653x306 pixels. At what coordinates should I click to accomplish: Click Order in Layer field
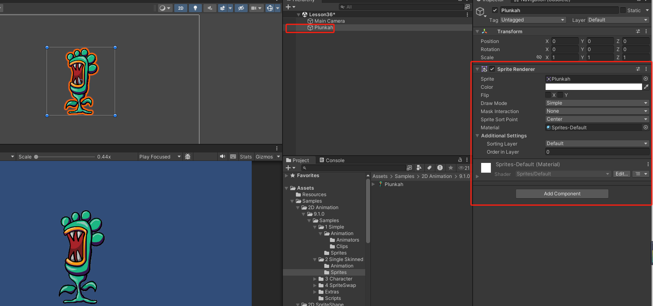pyautogui.click(x=597, y=152)
